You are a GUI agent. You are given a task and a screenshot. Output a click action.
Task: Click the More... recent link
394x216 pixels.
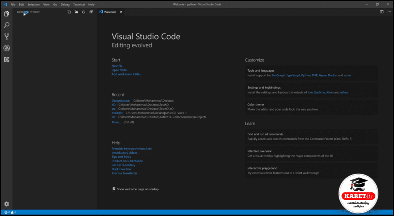click(x=116, y=122)
